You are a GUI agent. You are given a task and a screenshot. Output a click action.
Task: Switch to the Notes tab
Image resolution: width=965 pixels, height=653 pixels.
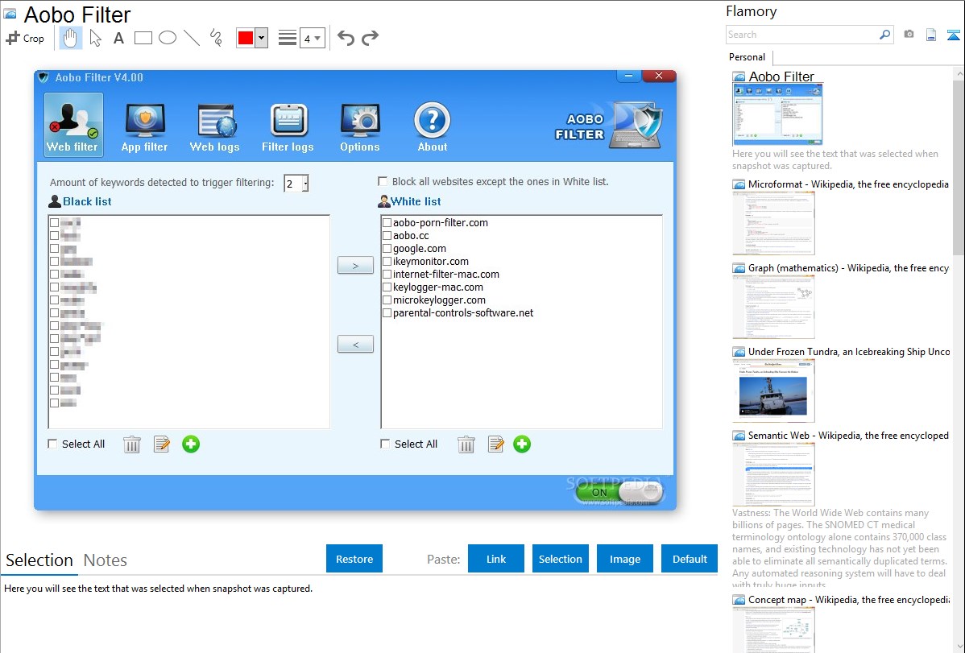(x=106, y=560)
